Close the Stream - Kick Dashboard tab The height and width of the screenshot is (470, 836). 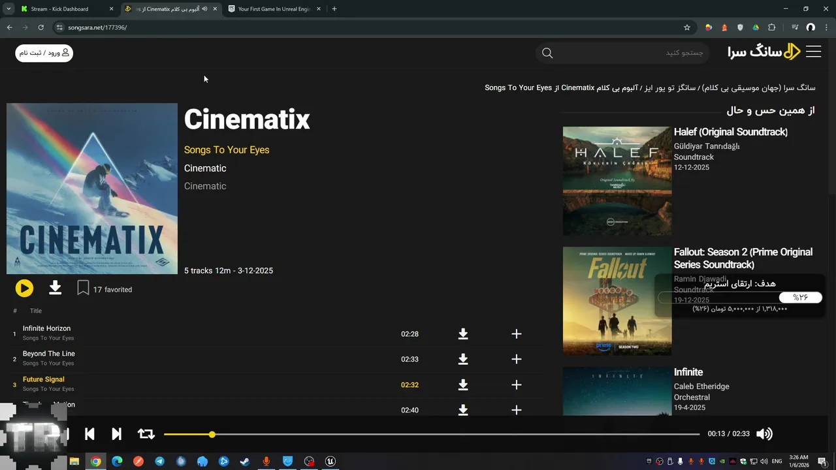click(x=111, y=9)
